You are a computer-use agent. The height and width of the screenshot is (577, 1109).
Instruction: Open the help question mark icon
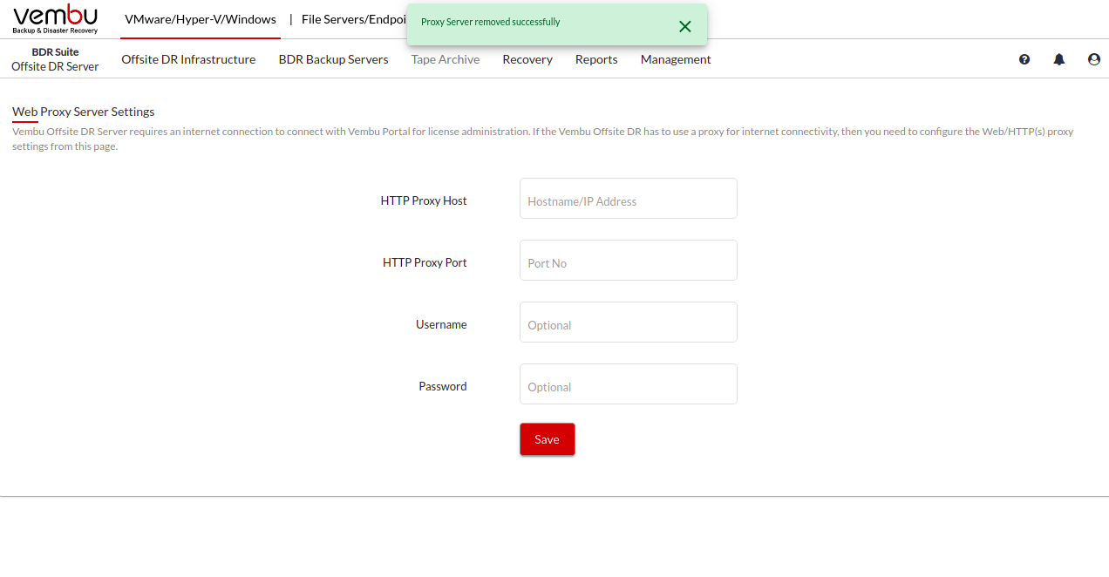pos(1024,59)
